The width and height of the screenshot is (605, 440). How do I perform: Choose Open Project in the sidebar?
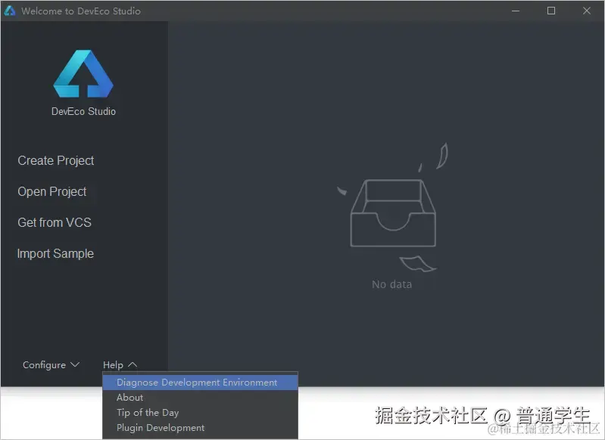(x=52, y=191)
